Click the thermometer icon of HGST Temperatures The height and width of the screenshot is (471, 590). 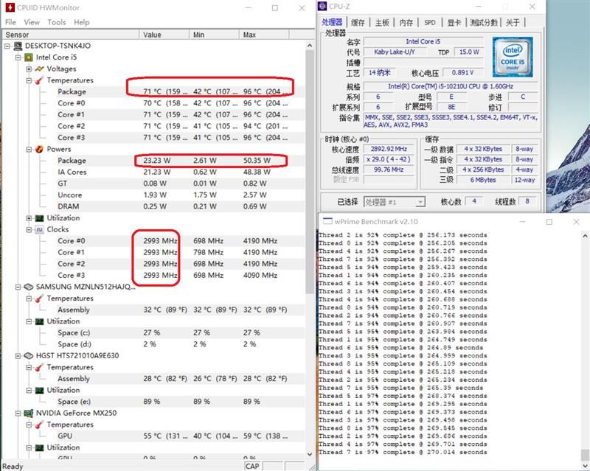pyautogui.click(x=39, y=367)
